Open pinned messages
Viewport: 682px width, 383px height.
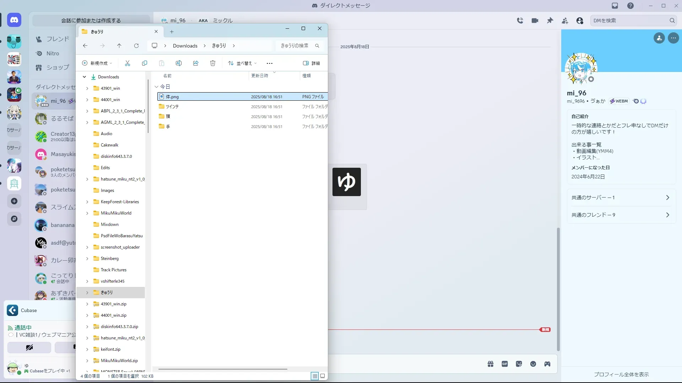[x=550, y=21]
